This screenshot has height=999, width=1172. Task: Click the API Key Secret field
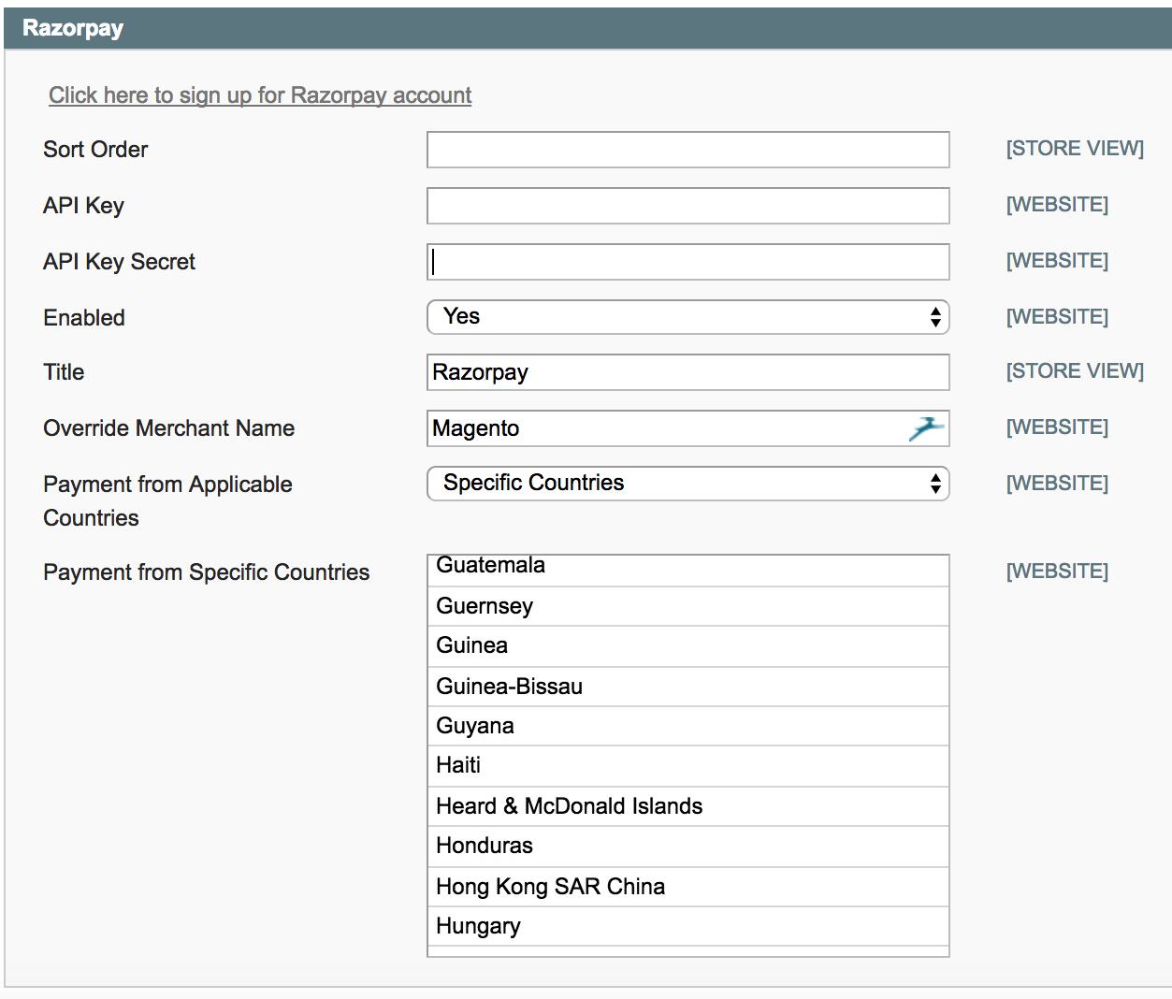point(687,262)
